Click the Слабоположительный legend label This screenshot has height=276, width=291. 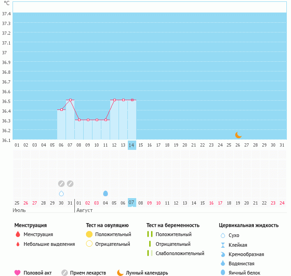coord(180,253)
